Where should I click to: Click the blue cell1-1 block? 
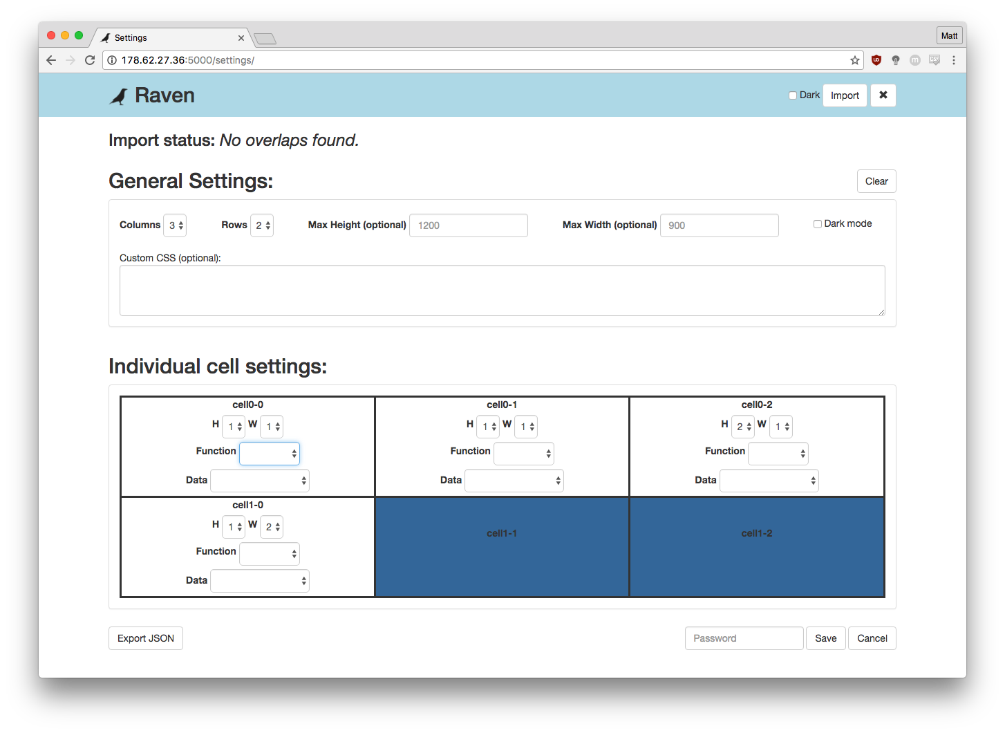coord(502,547)
